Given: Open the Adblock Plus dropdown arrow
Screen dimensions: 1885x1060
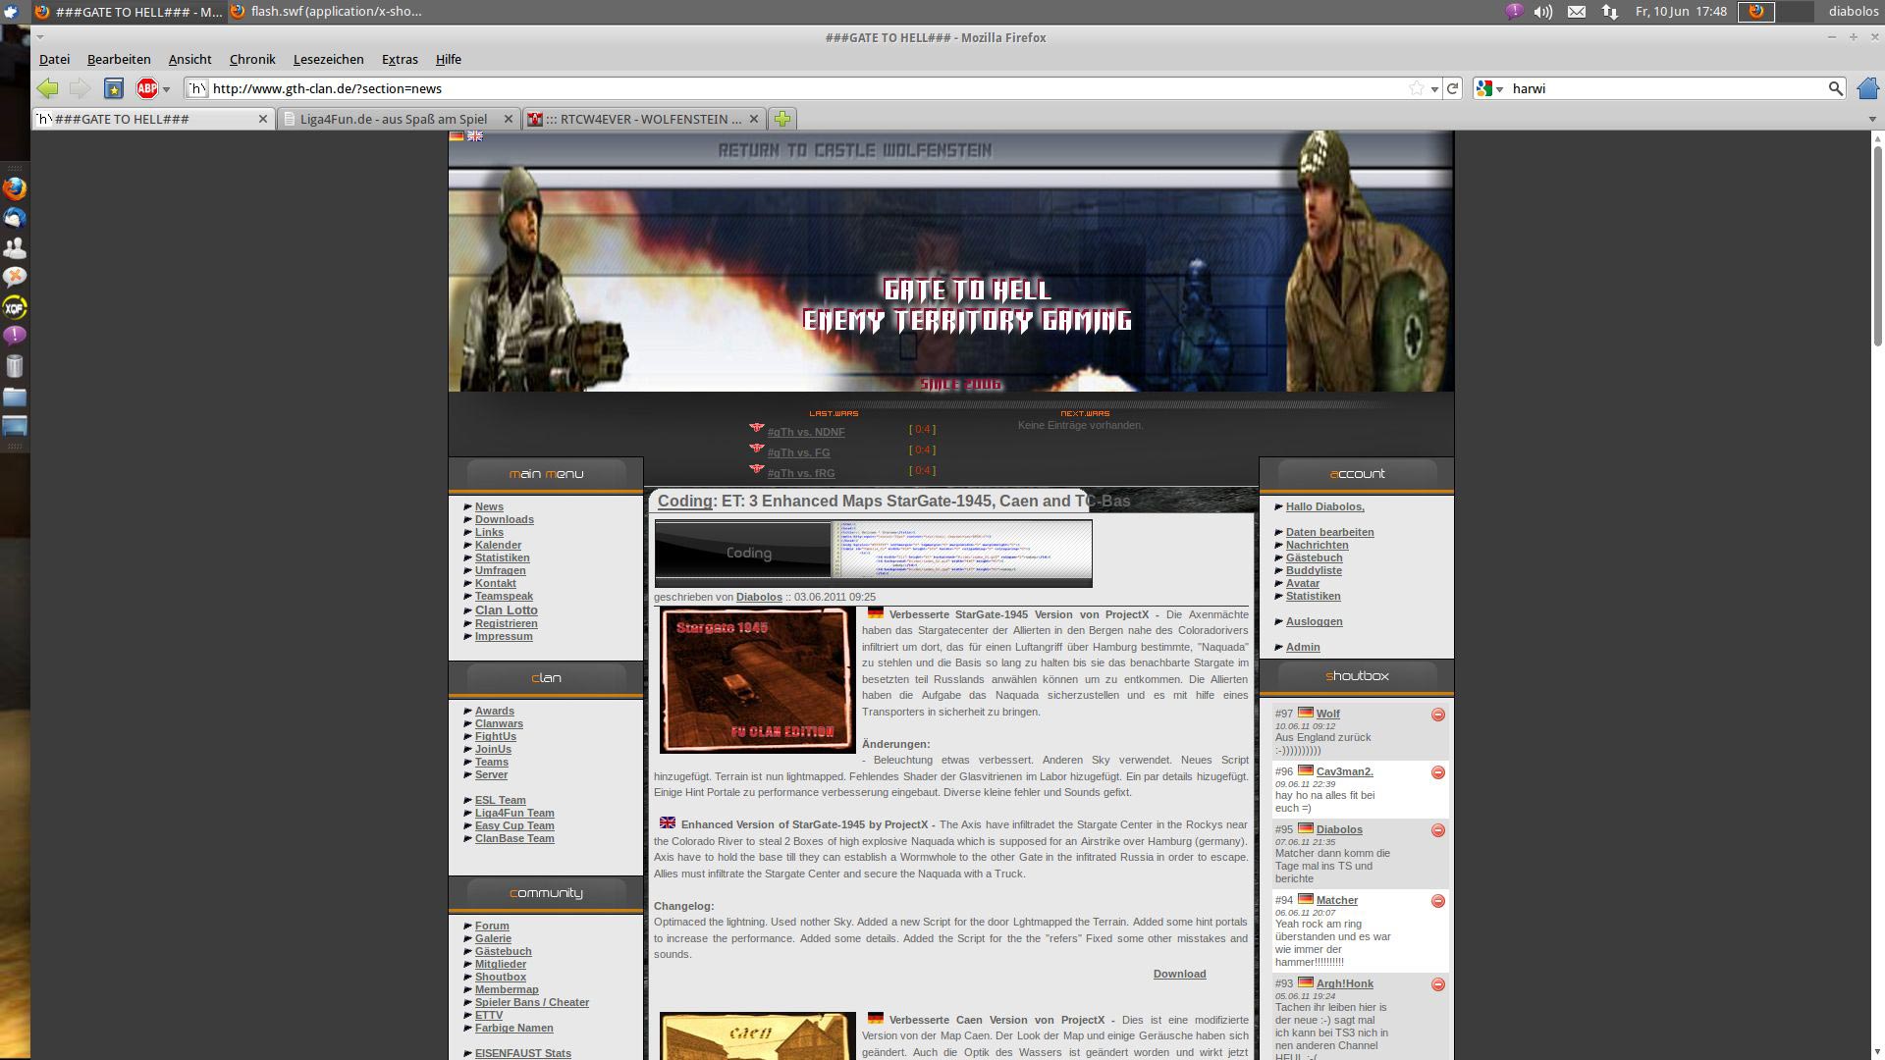Looking at the screenshot, I should click(166, 89).
